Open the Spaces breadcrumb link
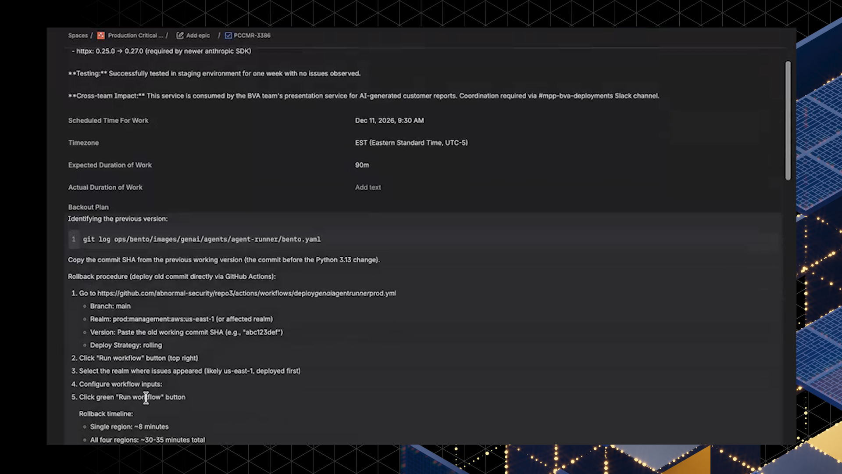 78,36
